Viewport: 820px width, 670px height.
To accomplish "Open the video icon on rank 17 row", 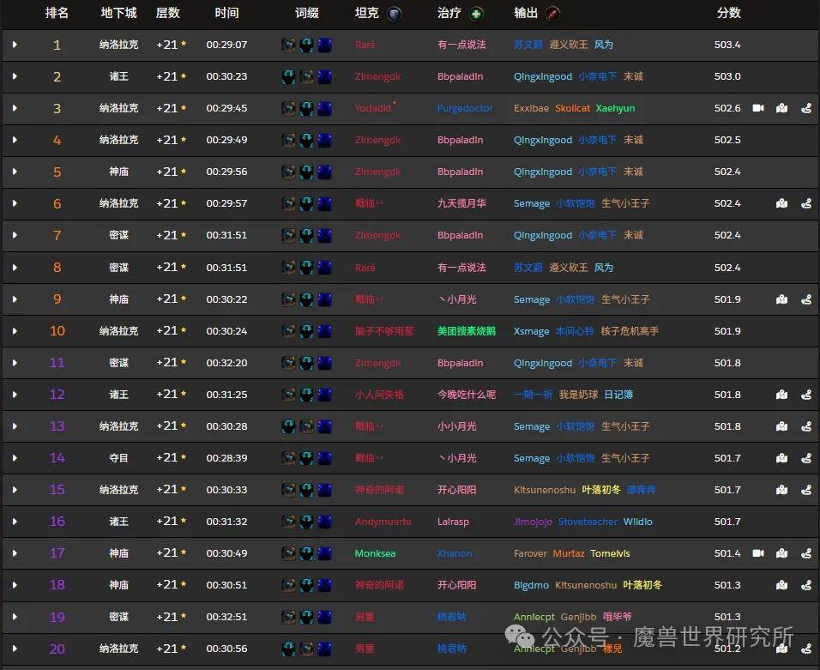I will [757, 553].
